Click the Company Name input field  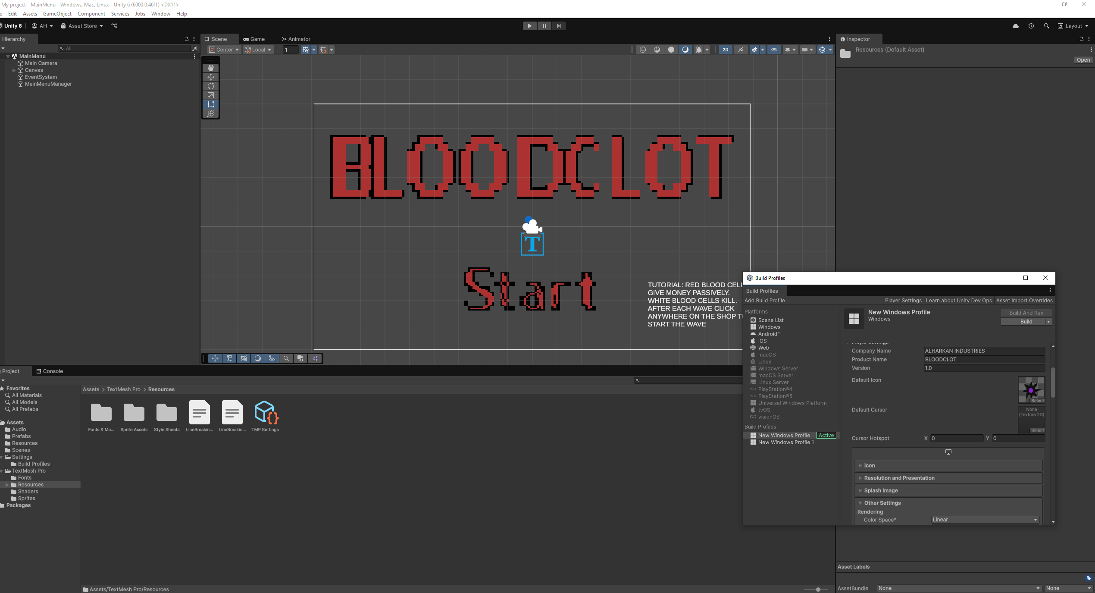984,351
